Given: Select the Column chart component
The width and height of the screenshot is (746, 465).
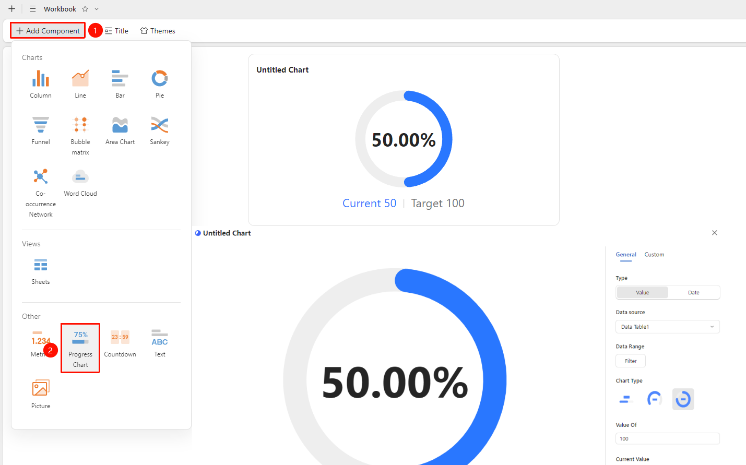Looking at the screenshot, I should (41, 84).
